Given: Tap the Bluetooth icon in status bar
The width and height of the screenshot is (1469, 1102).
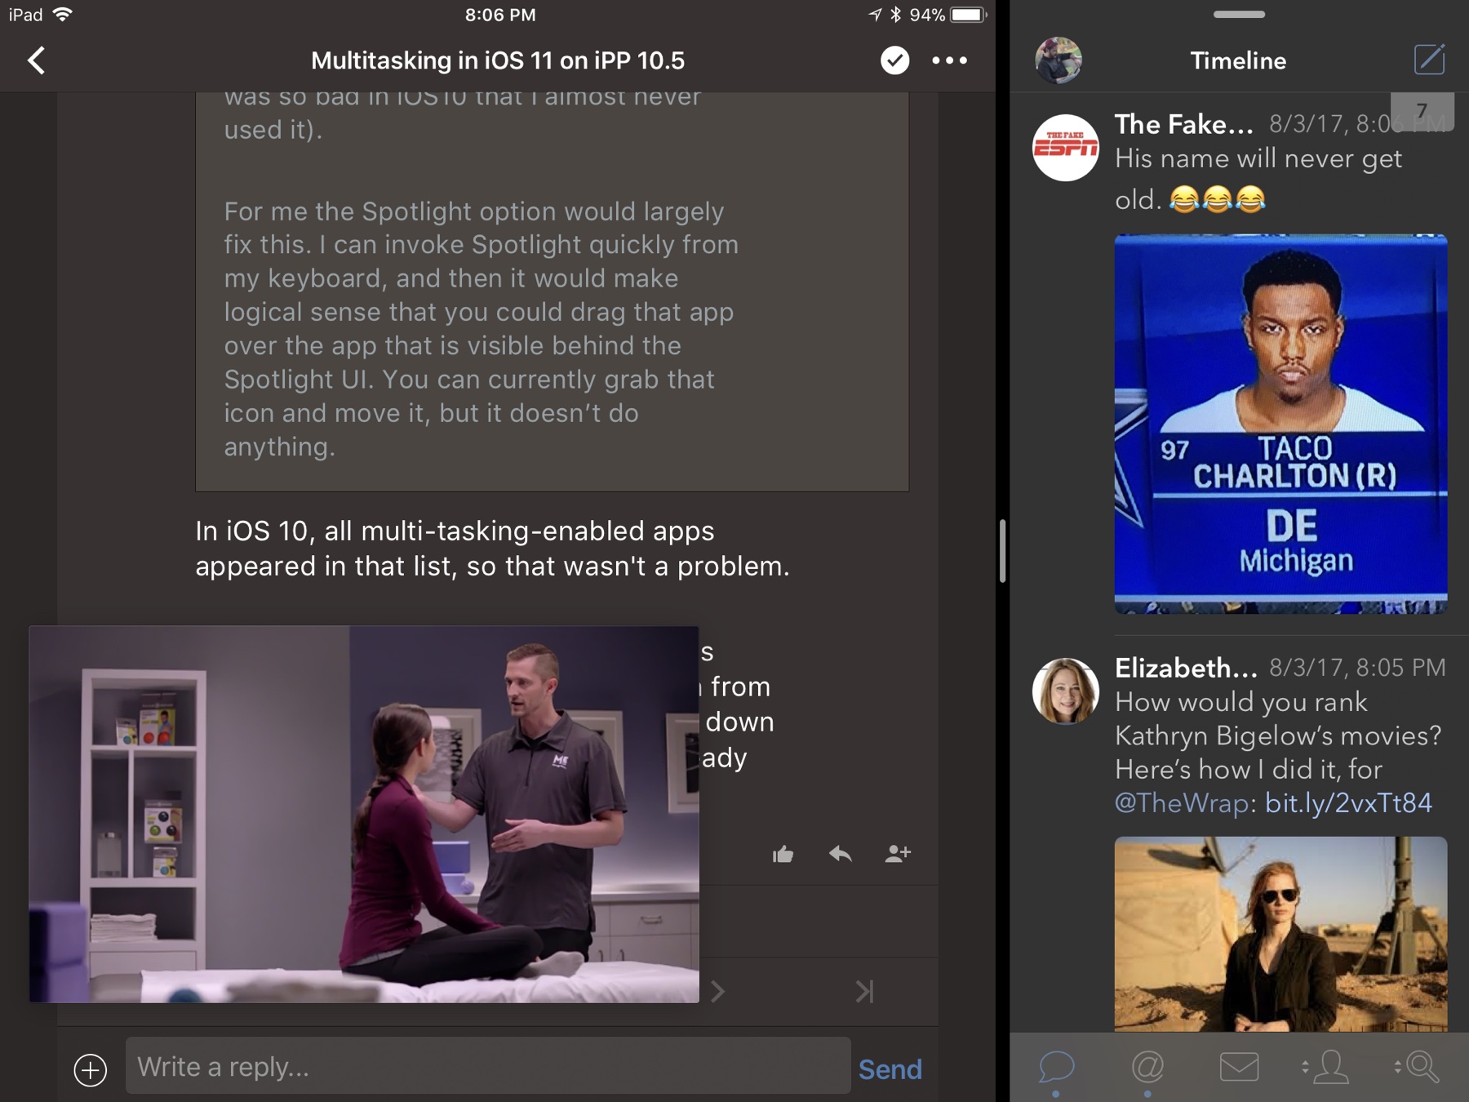Looking at the screenshot, I should [895, 15].
